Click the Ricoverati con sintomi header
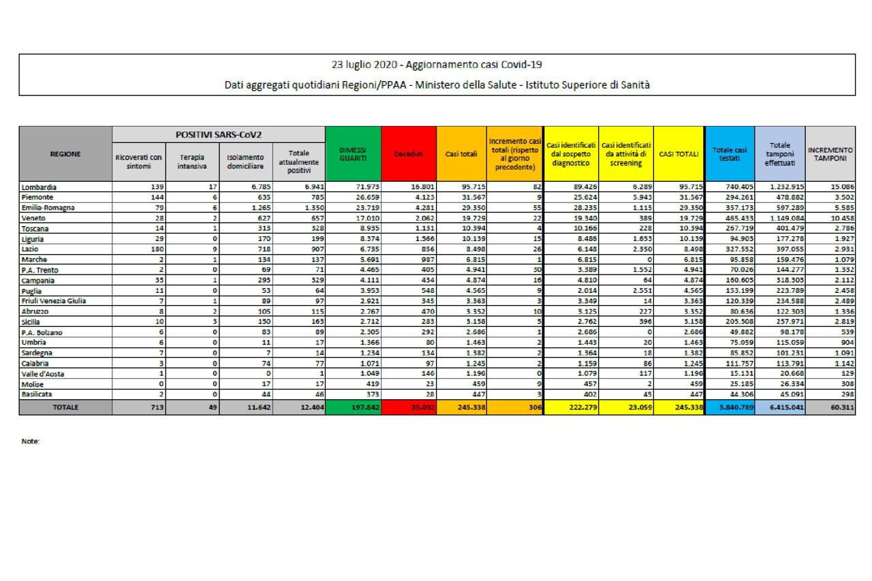 pyautogui.click(x=139, y=162)
